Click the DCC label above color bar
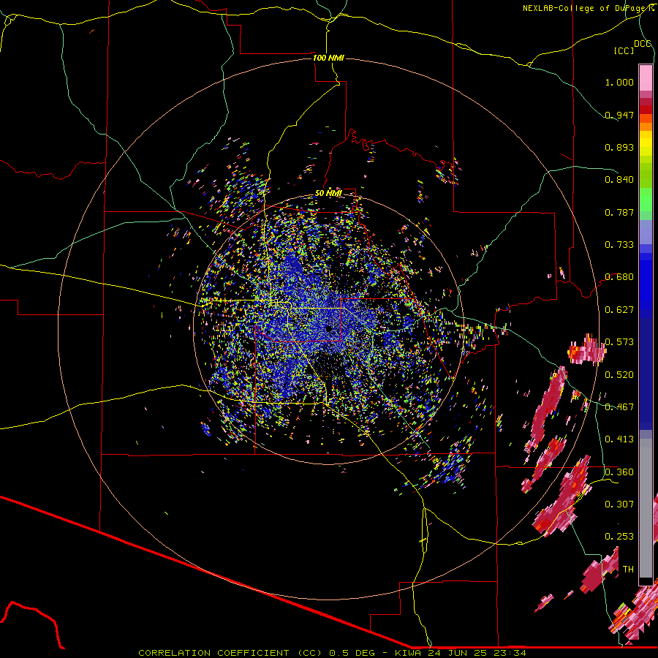 pos(642,44)
